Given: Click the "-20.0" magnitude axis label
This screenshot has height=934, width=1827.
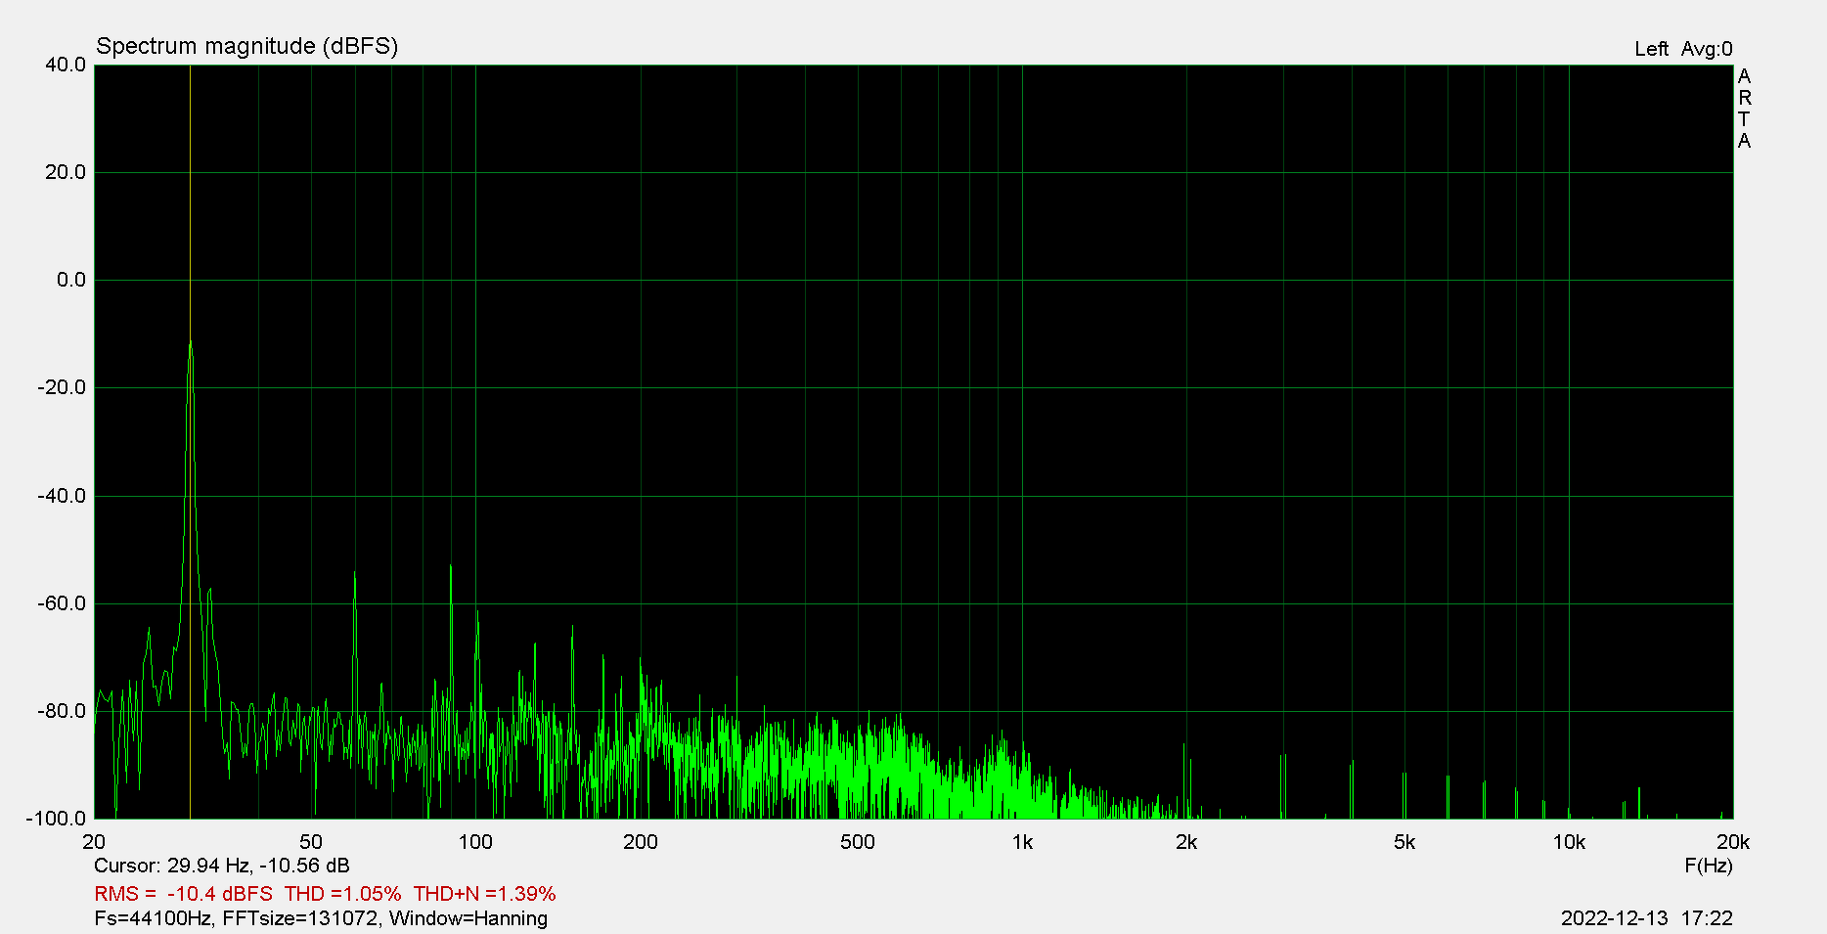Looking at the screenshot, I should click(62, 387).
